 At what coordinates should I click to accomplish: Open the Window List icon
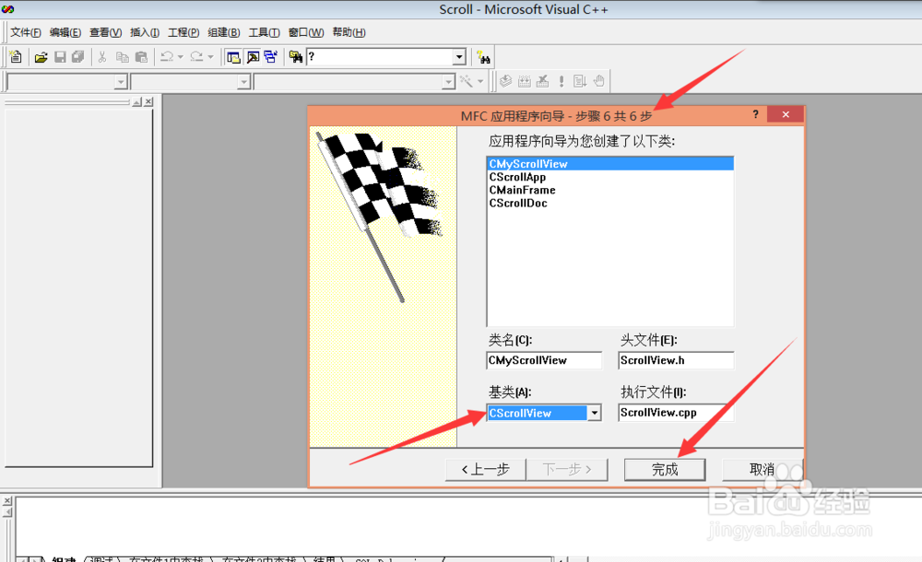271,57
